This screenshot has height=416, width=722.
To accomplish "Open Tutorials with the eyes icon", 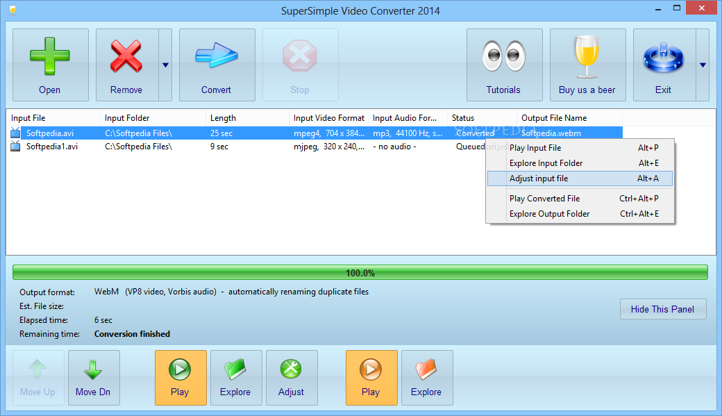I will [504, 65].
